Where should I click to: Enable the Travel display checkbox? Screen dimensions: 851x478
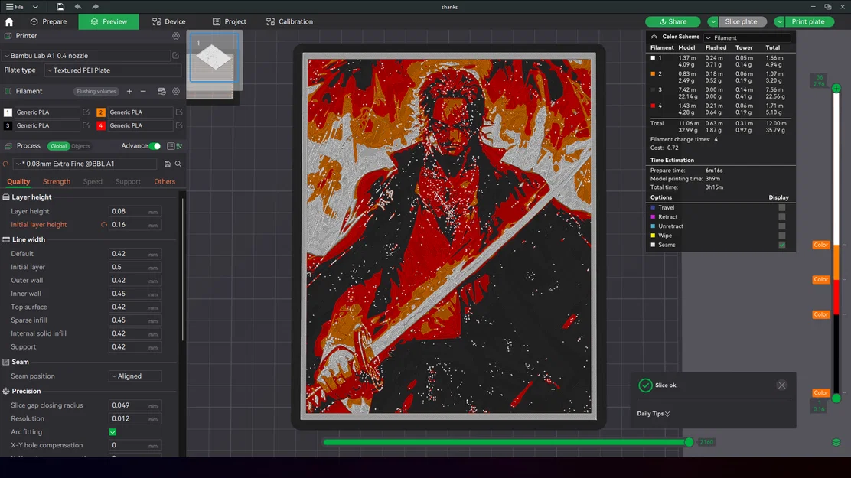782,207
